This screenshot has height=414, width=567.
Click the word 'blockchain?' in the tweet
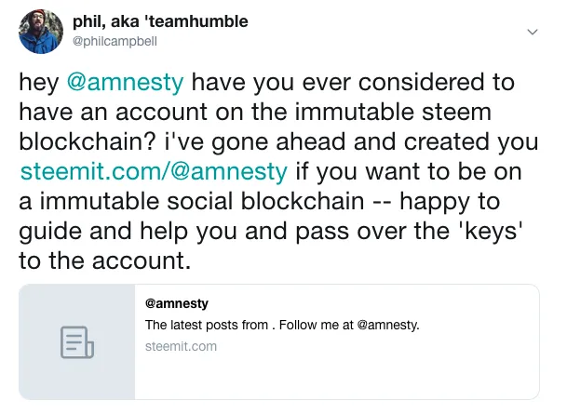(88, 142)
